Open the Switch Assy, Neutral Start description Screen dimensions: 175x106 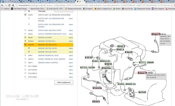click(x=50, y=30)
